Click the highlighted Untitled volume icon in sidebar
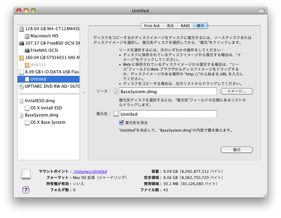 [27, 79]
